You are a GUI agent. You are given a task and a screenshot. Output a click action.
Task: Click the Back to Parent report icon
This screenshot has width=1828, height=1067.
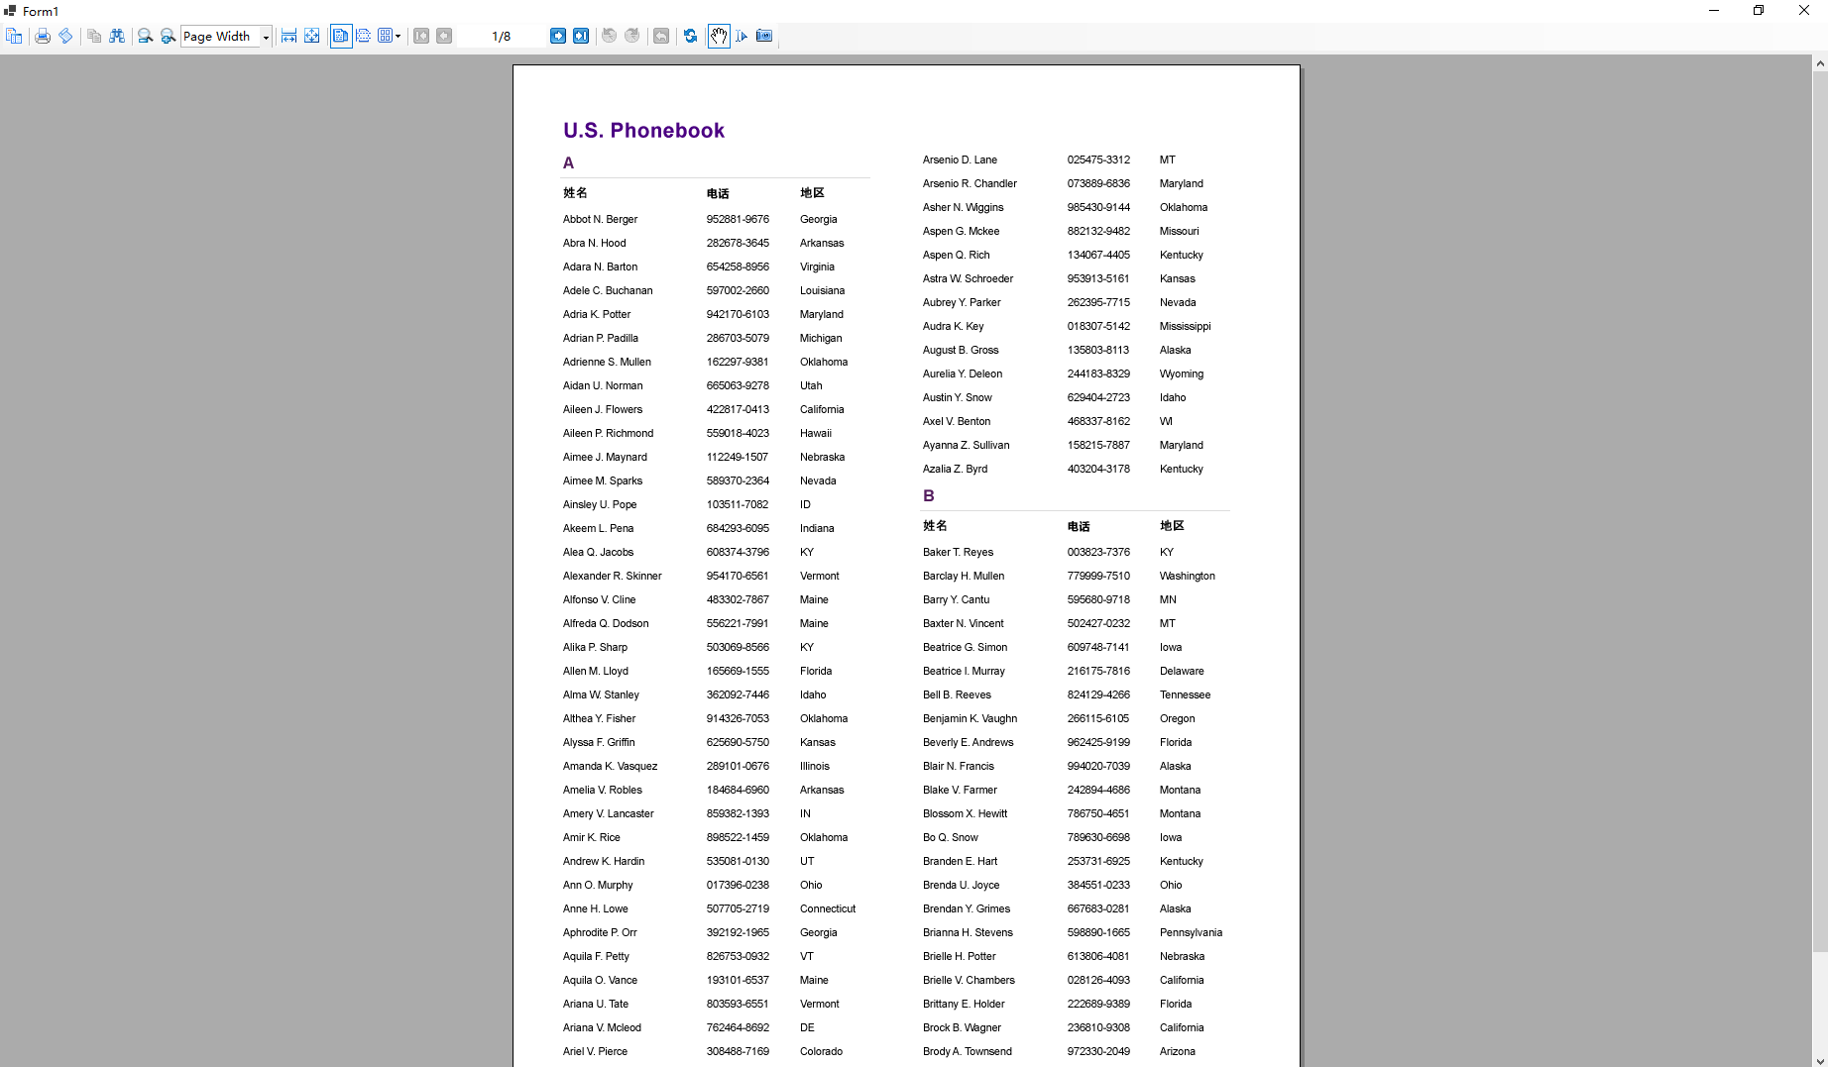pos(661,36)
